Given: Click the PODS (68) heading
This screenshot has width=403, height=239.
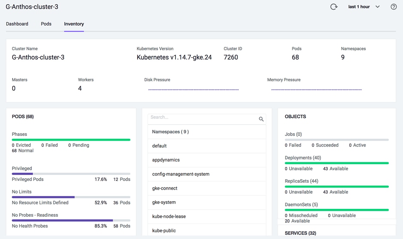Looking at the screenshot, I should 23,116.
